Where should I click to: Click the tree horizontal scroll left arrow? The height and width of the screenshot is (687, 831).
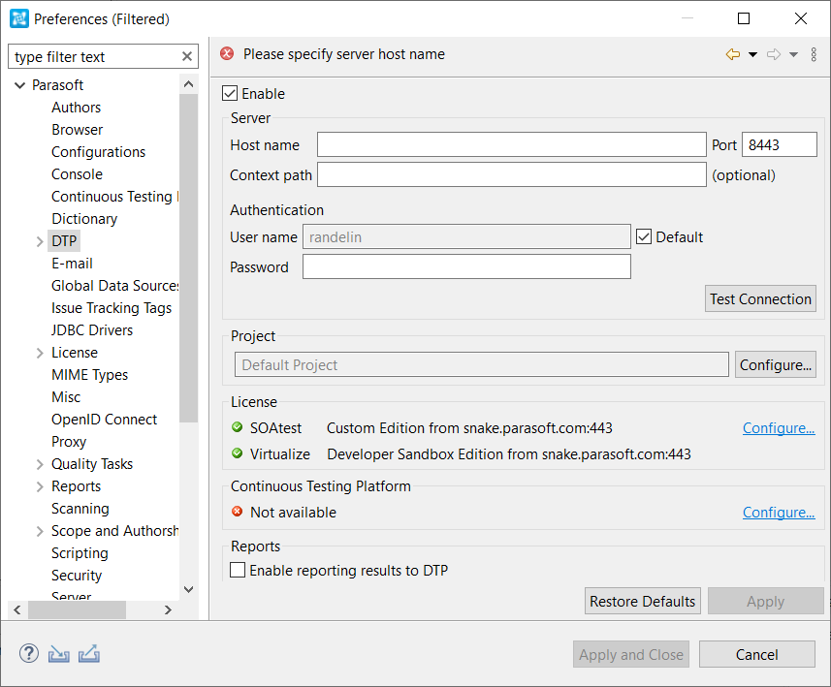pyautogui.click(x=17, y=609)
